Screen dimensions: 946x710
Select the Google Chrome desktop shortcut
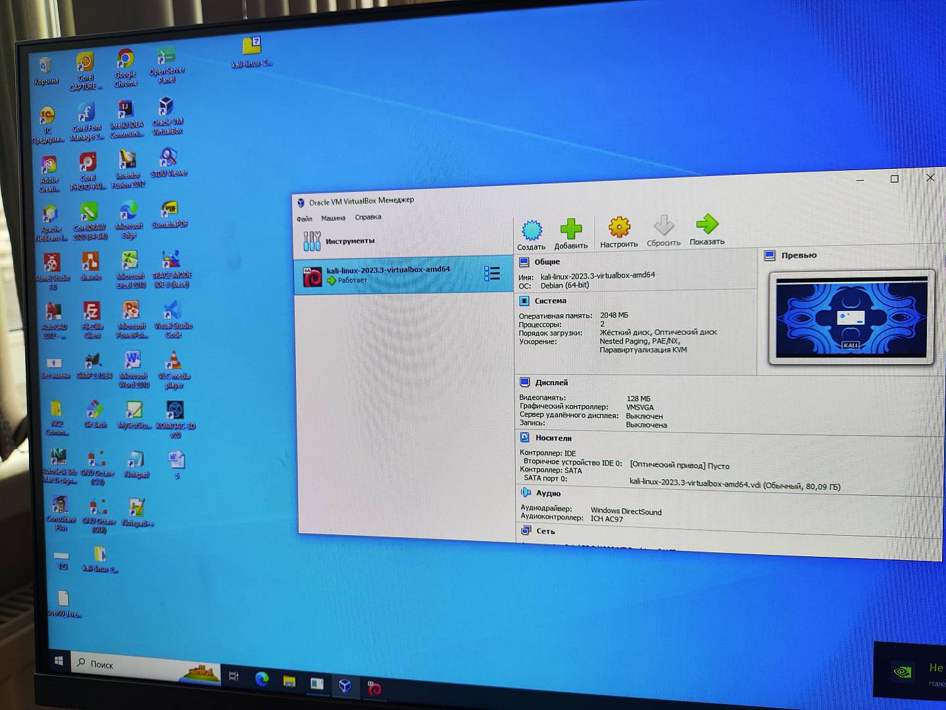coord(126,68)
